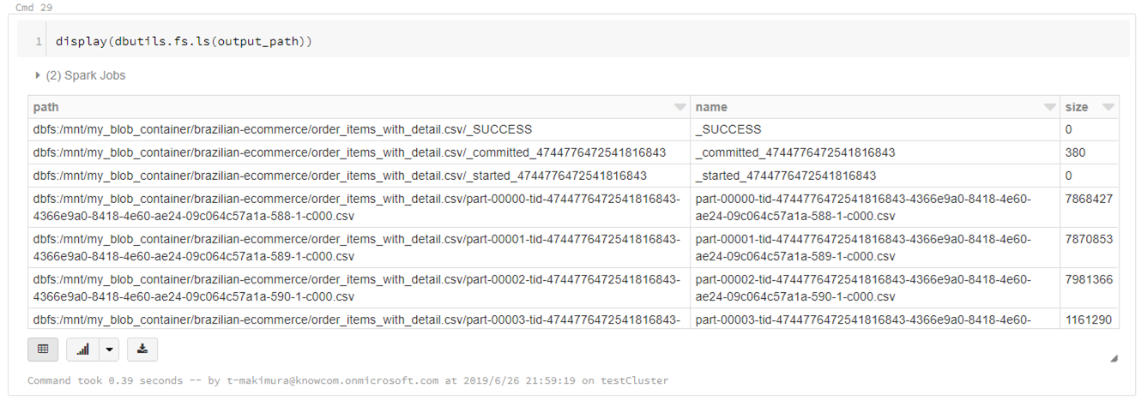Open the path column sort dropdown
The image size is (1141, 400).
(x=679, y=107)
